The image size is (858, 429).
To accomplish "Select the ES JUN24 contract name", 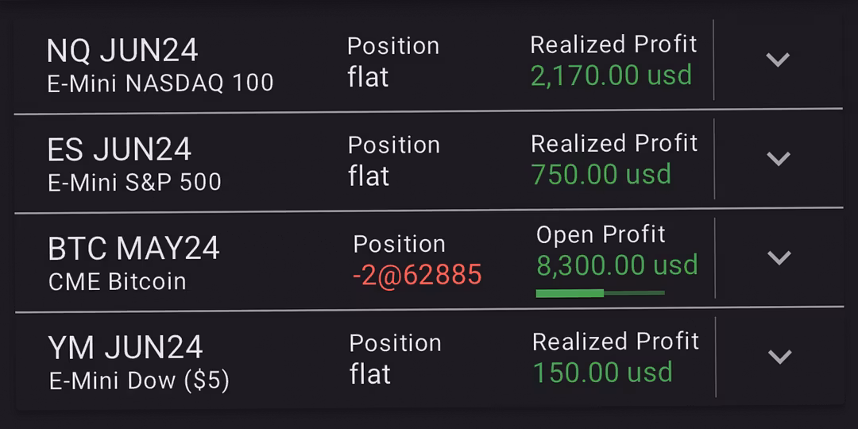I will coord(119,150).
